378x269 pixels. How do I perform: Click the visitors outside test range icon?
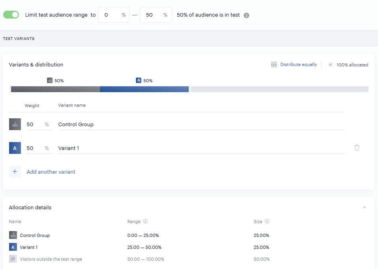(13, 259)
